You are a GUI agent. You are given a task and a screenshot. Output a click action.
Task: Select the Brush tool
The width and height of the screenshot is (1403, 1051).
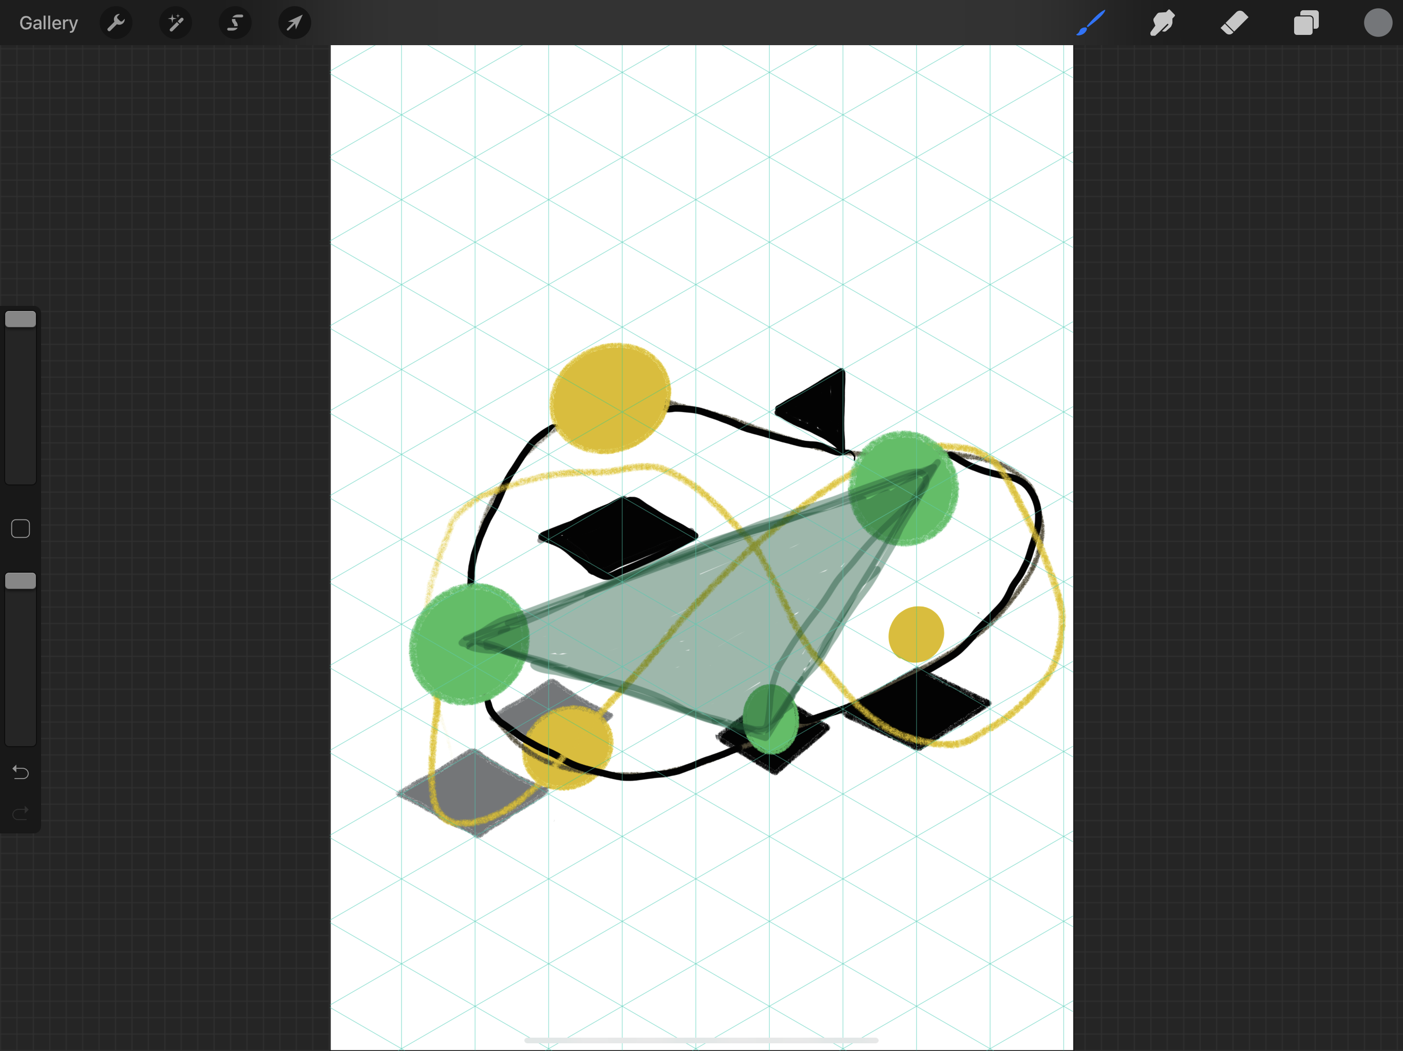click(x=1091, y=23)
